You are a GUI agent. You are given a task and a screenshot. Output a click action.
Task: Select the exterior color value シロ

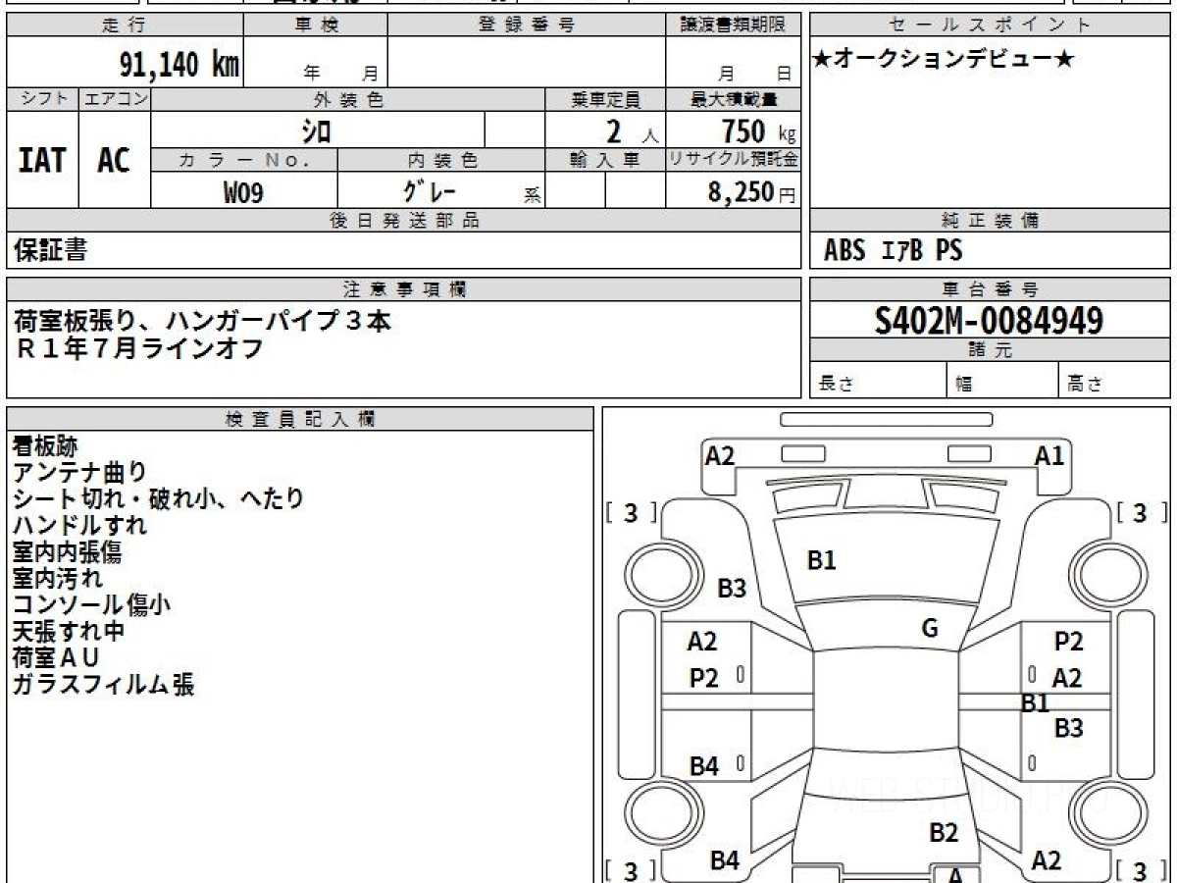[317, 130]
